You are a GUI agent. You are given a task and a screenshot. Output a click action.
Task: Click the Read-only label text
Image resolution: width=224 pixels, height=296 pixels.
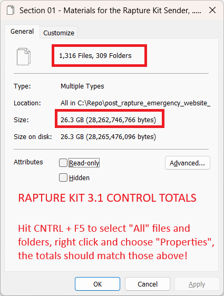[x=84, y=163]
